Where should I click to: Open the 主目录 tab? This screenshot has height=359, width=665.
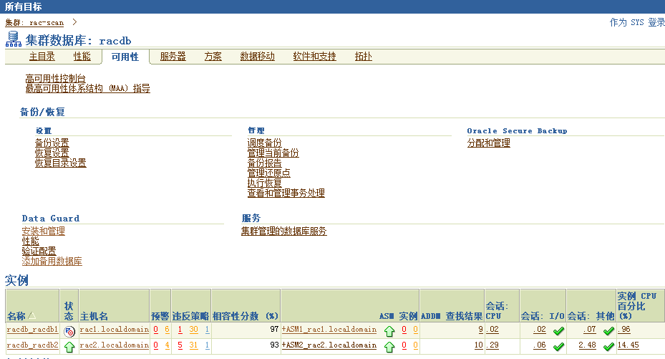[42, 56]
